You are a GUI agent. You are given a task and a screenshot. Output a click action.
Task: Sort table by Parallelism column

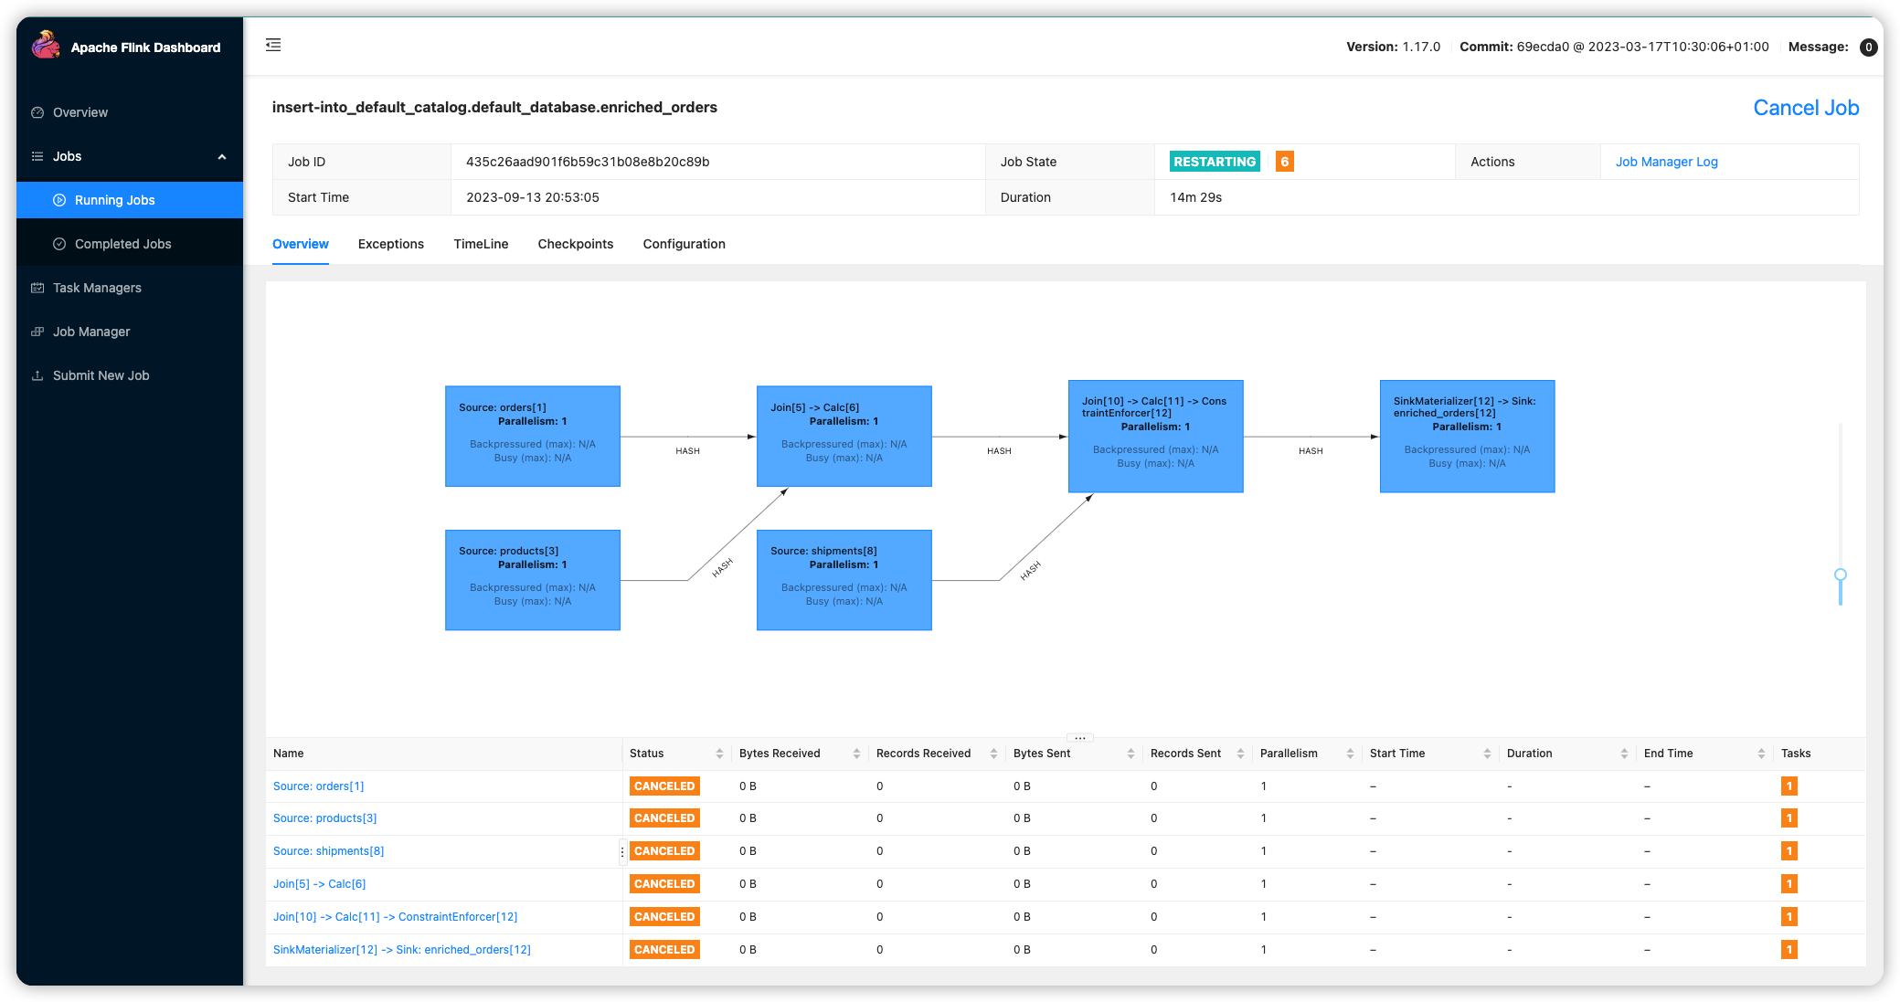(1350, 754)
